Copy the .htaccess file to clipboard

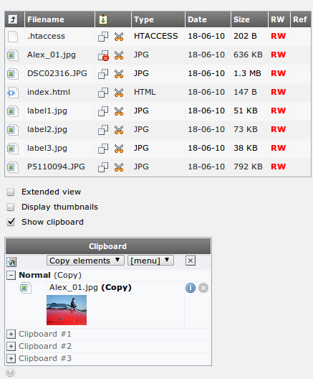click(x=103, y=37)
